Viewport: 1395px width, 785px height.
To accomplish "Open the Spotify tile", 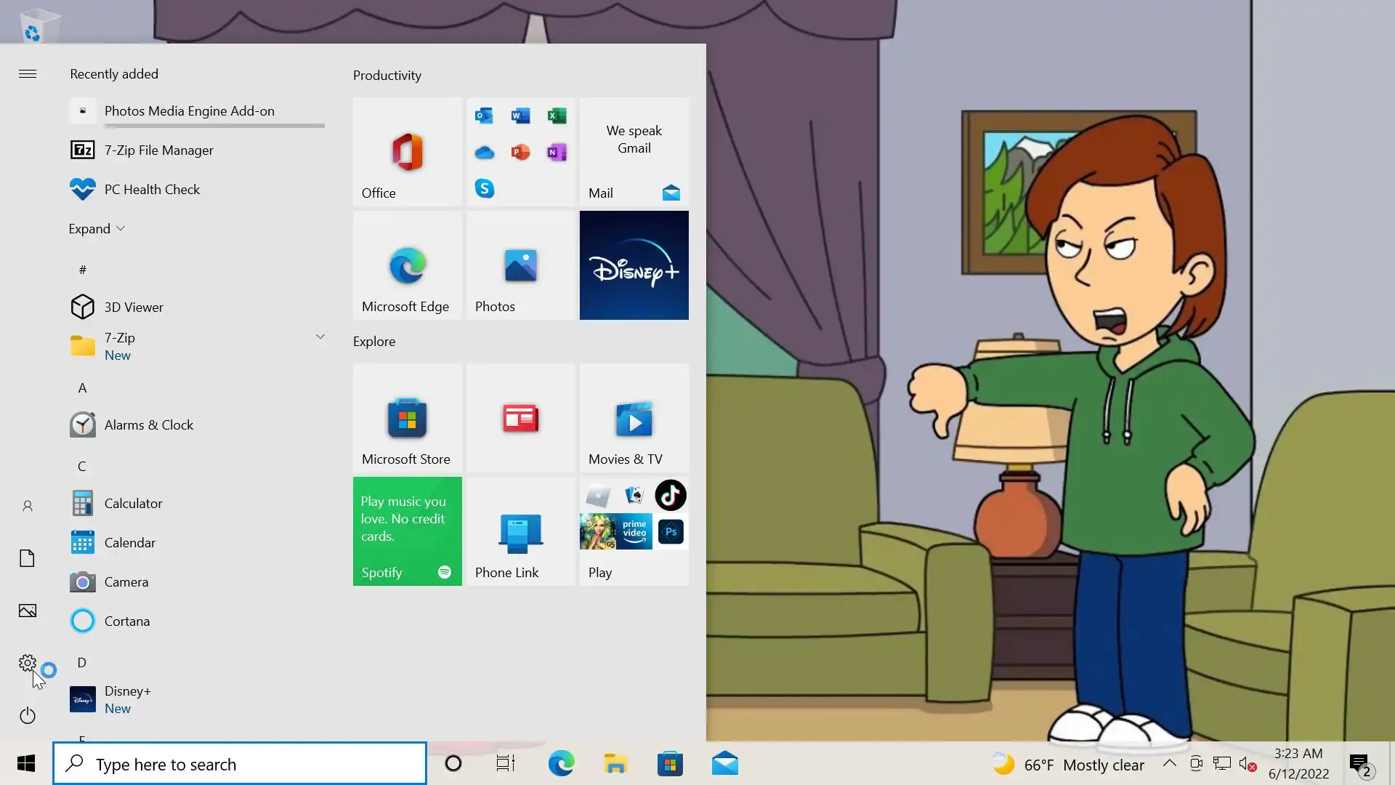I will [x=407, y=531].
